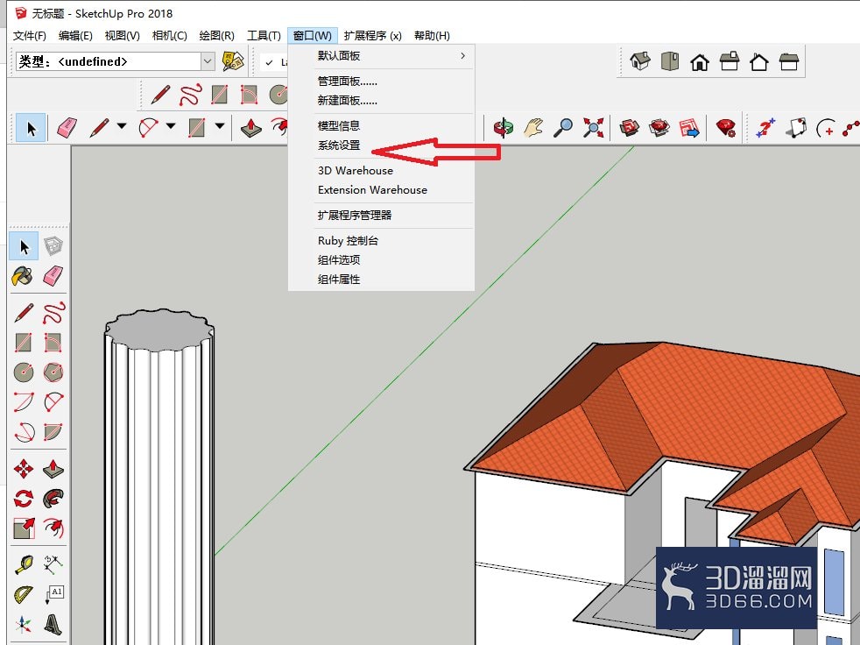
Task: Open Ruby 控制台 menu entry
Action: tap(348, 240)
